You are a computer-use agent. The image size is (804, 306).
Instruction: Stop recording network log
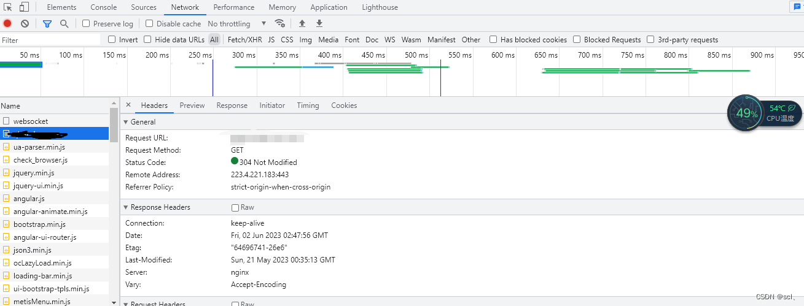[x=7, y=23]
